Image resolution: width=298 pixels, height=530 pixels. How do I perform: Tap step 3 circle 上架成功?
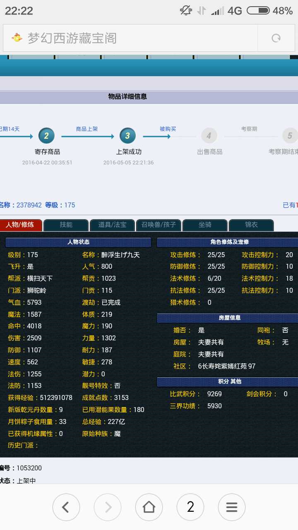pyautogui.click(x=127, y=136)
